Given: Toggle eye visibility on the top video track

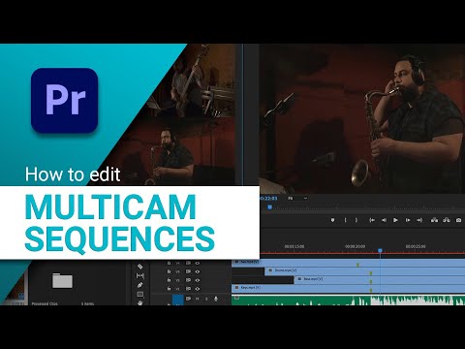Looking at the screenshot, I should 198,263.
